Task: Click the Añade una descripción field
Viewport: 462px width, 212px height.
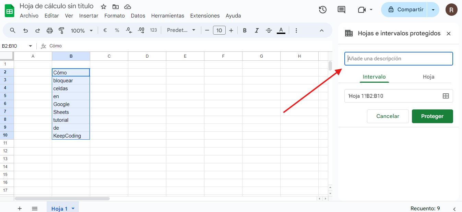Action: [399, 59]
